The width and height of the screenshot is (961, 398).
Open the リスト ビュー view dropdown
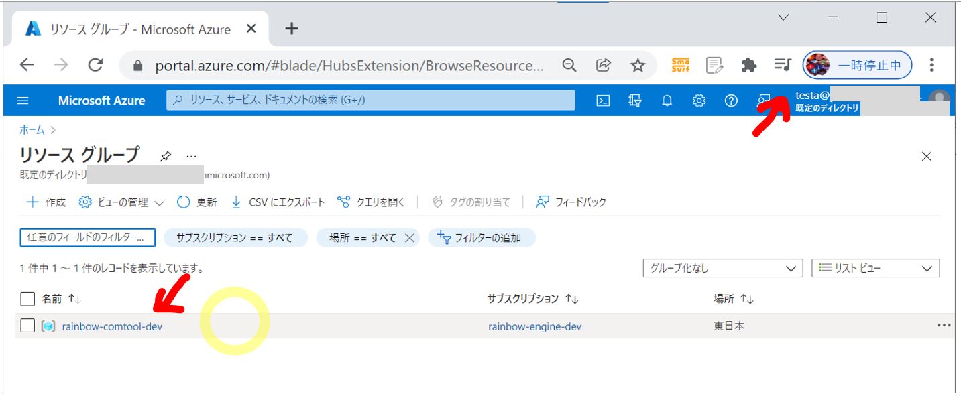coord(876,268)
